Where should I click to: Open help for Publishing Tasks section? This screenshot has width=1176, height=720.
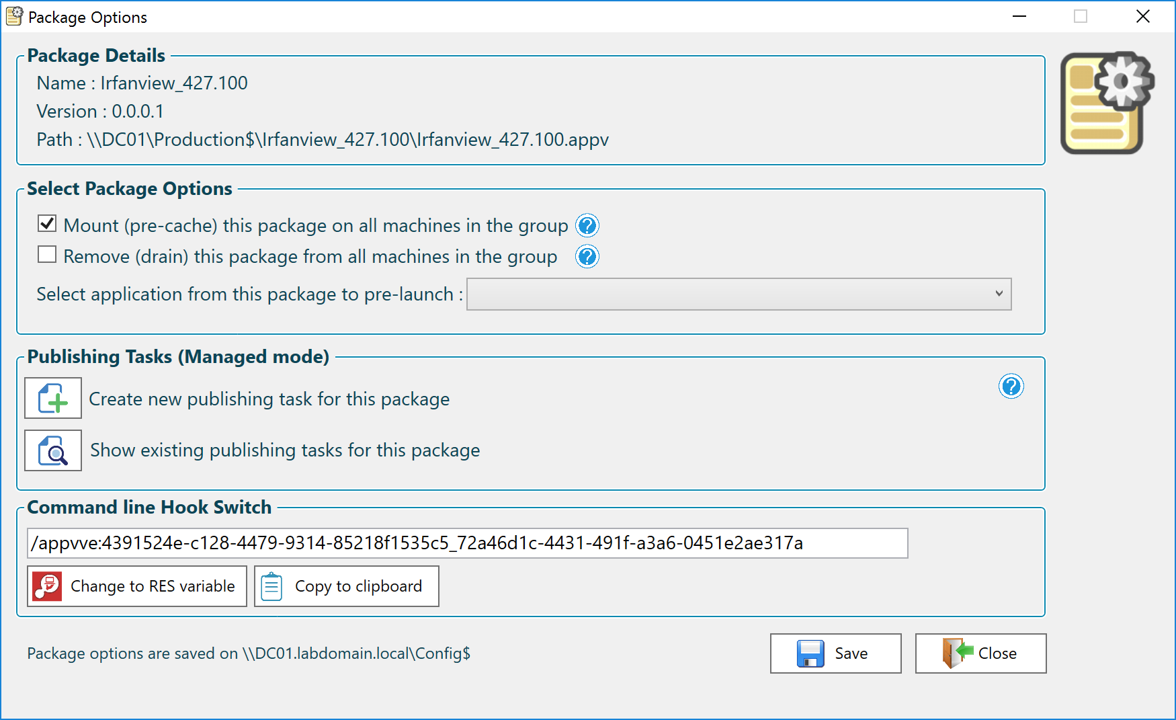[x=1011, y=387]
